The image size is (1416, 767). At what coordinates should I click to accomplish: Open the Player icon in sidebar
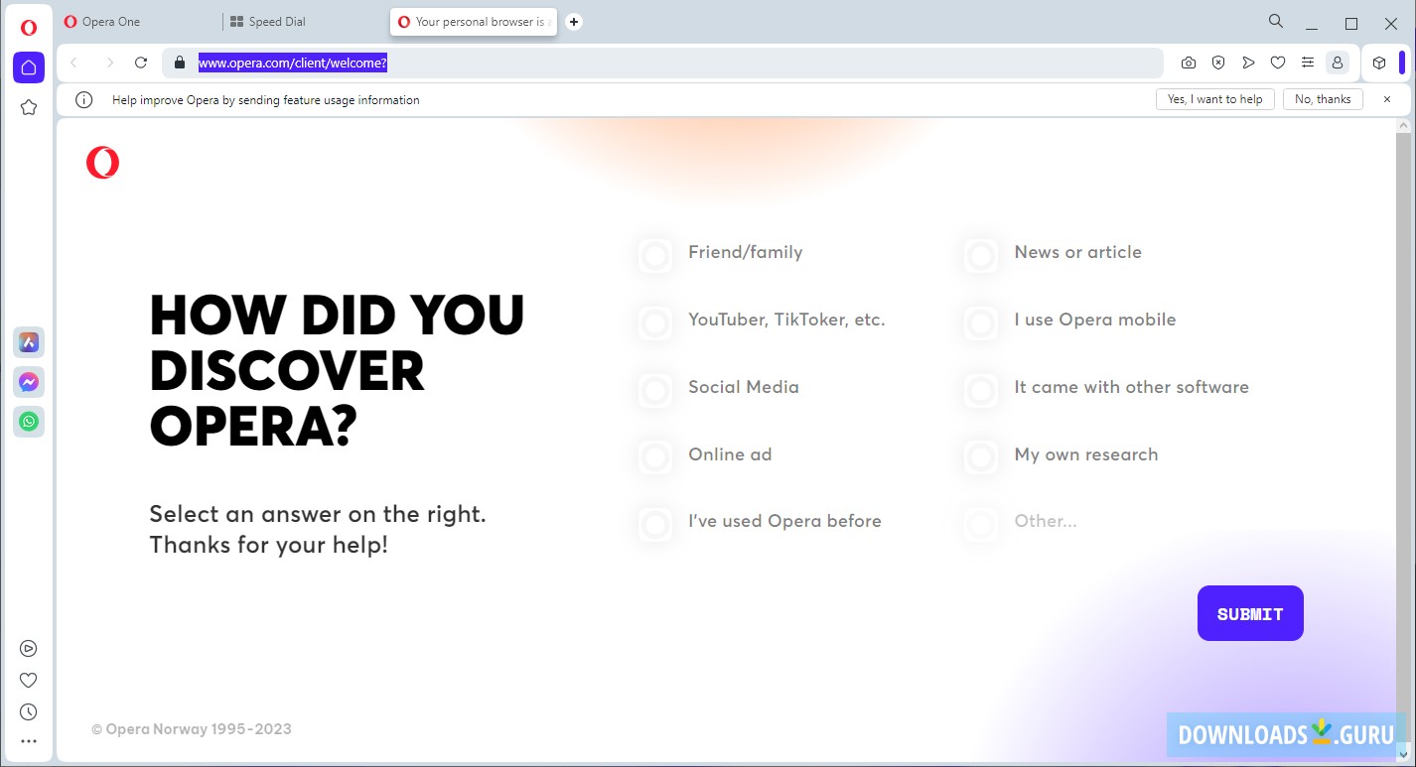pos(29,649)
